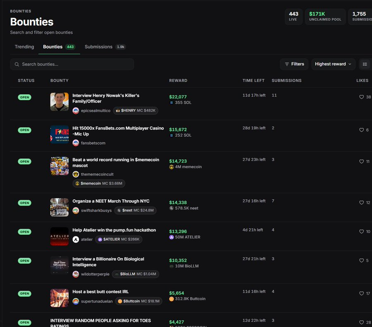Click ATELIER token icon beside 50M ATELIER
Image resolution: width=372 pixels, height=327 pixels.
pyautogui.click(x=172, y=237)
